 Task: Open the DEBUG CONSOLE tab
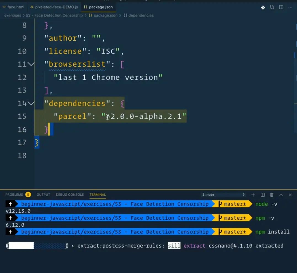[70, 195]
